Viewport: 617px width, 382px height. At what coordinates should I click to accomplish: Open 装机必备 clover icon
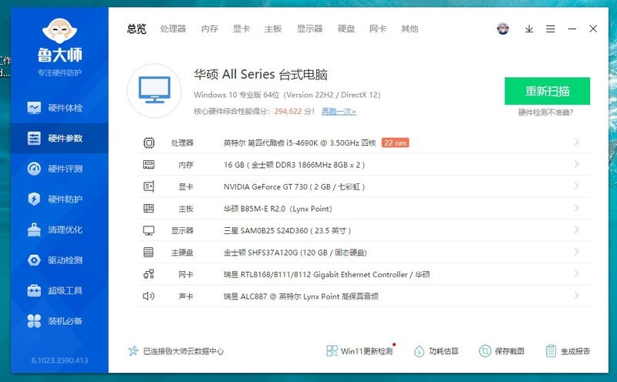[x=34, y=321]
